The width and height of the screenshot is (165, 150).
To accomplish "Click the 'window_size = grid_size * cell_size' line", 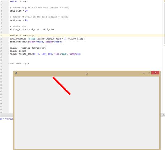I will 32,29.
